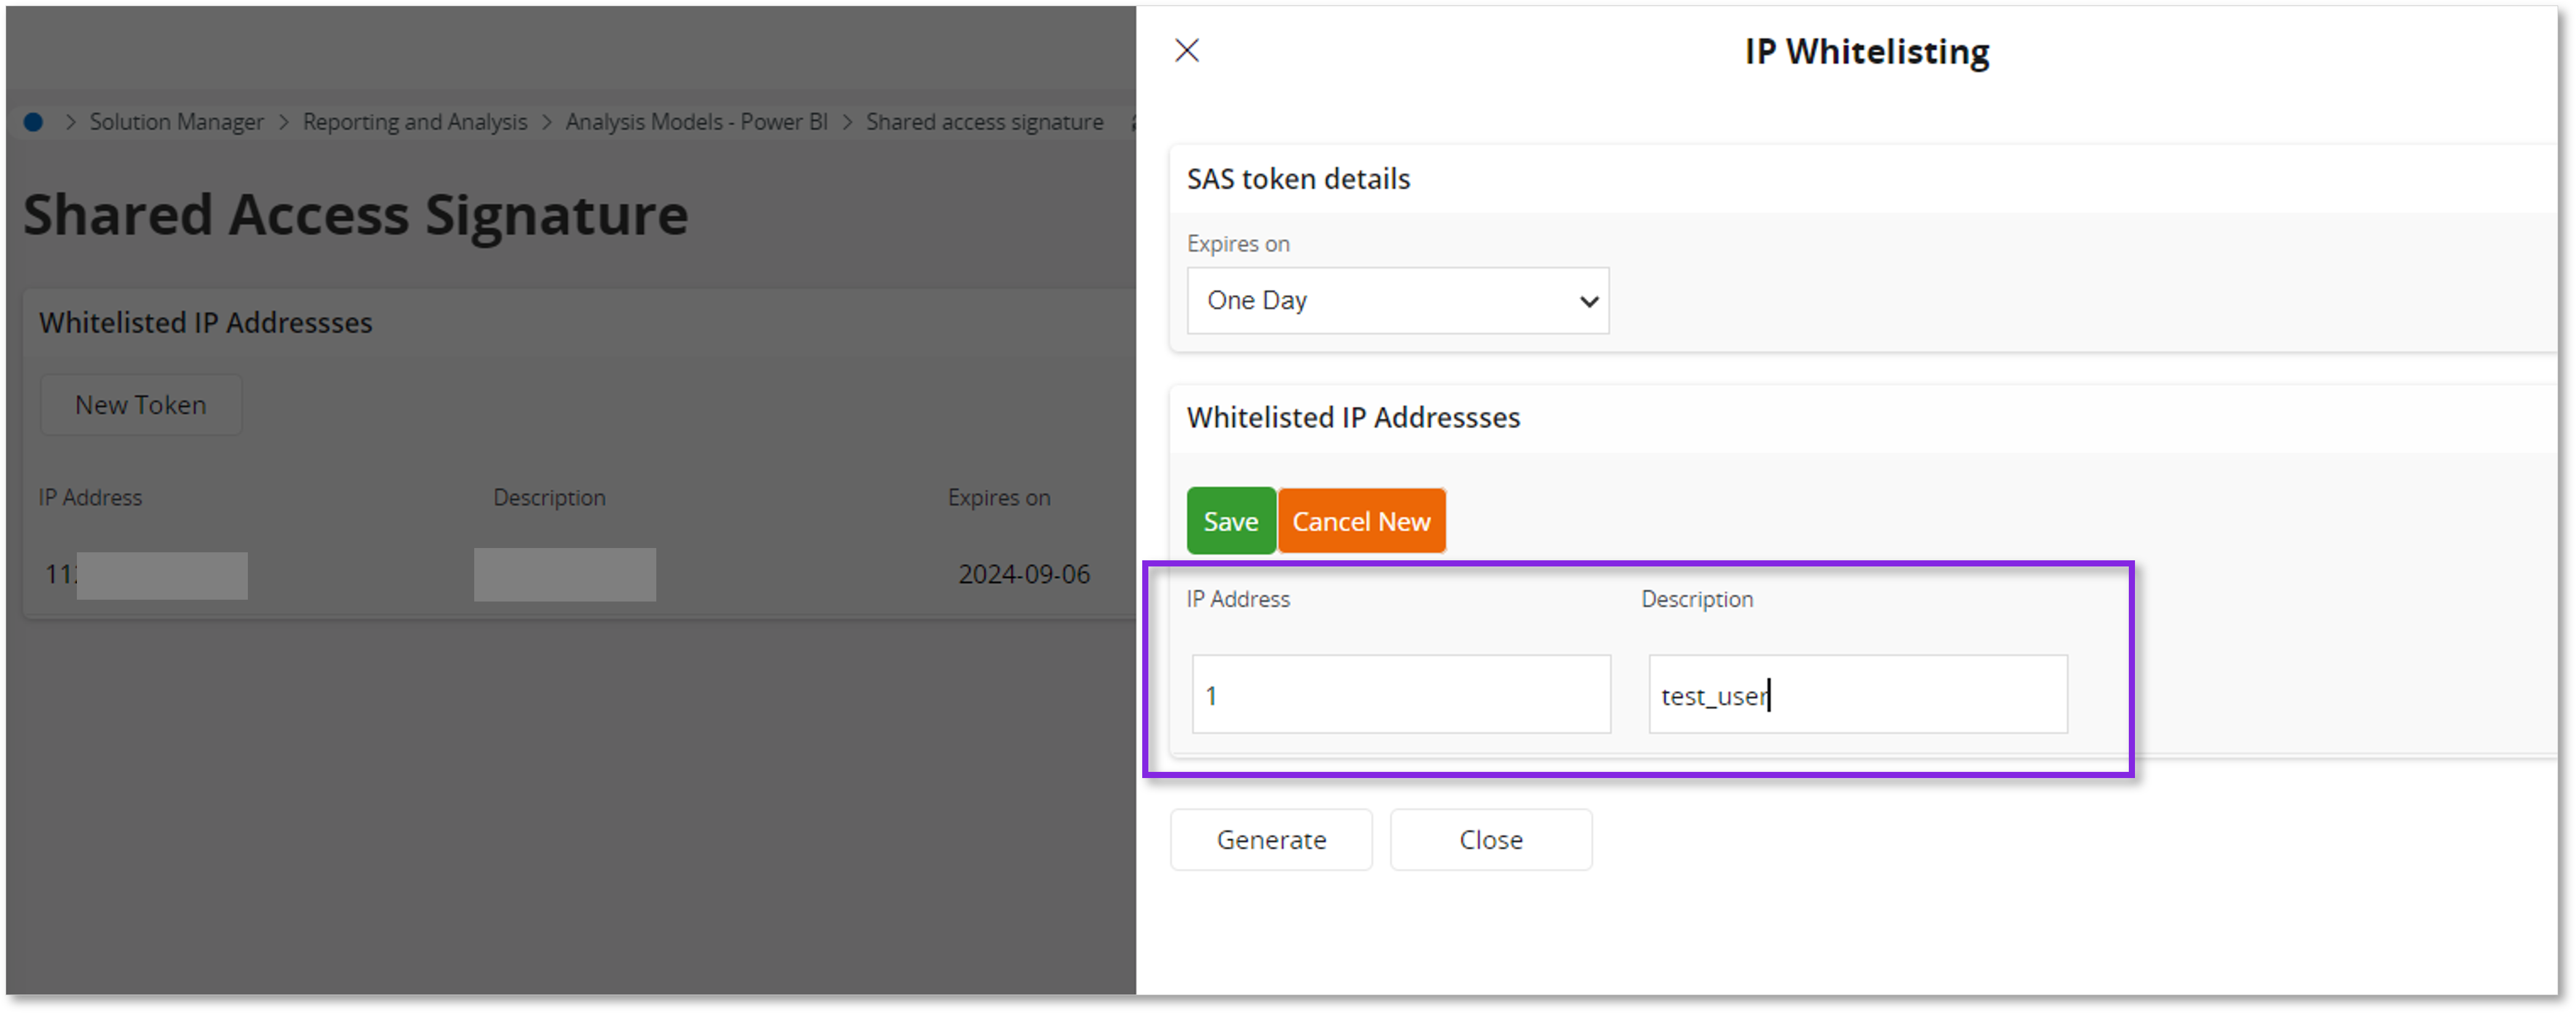The width and height of the screenshot is (2576, 1013).
Task: Click the SAS token details heading
Action: pos(1298,179)
